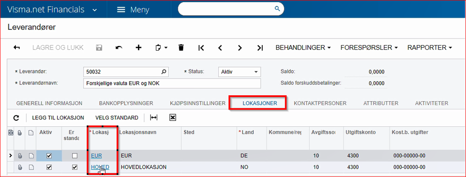Open the clipboard copy-paste dropdown

click(x=161, y=48)
